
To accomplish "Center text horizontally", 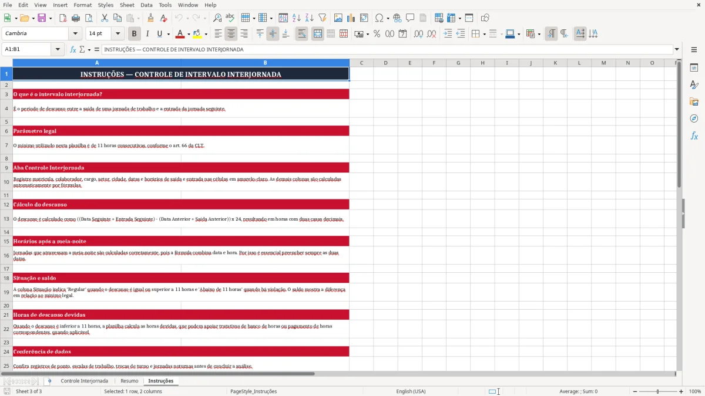I will (231, 34).
